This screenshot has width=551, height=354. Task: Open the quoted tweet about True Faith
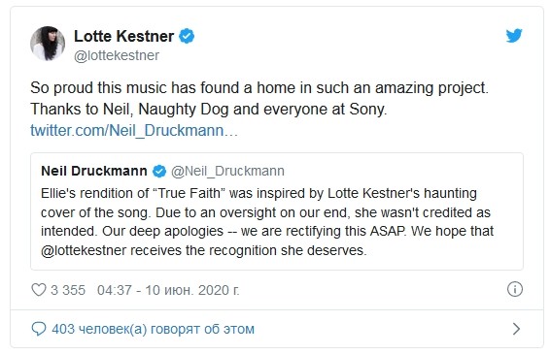coord(277,211)
